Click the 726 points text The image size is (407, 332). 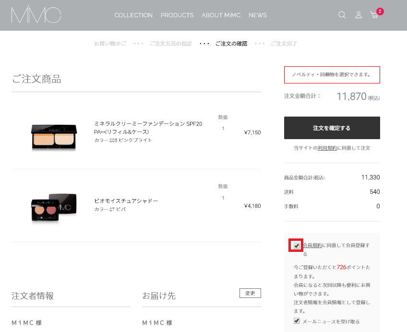[x=341, y=267]
